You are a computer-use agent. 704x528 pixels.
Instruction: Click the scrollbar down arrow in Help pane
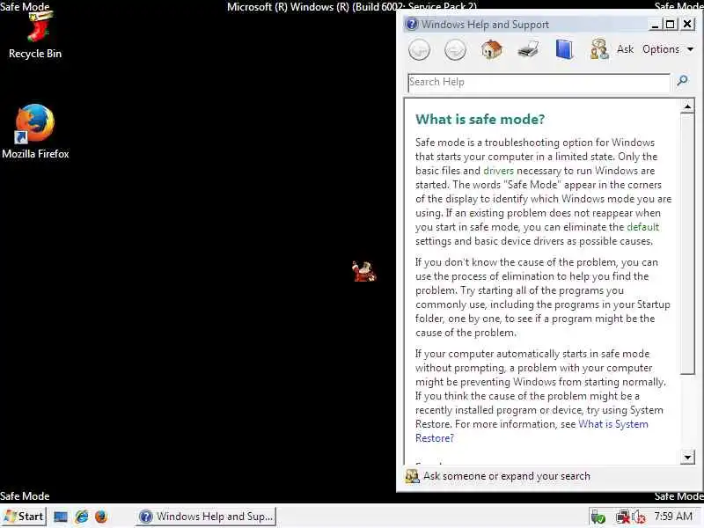[x=687, y=458]
